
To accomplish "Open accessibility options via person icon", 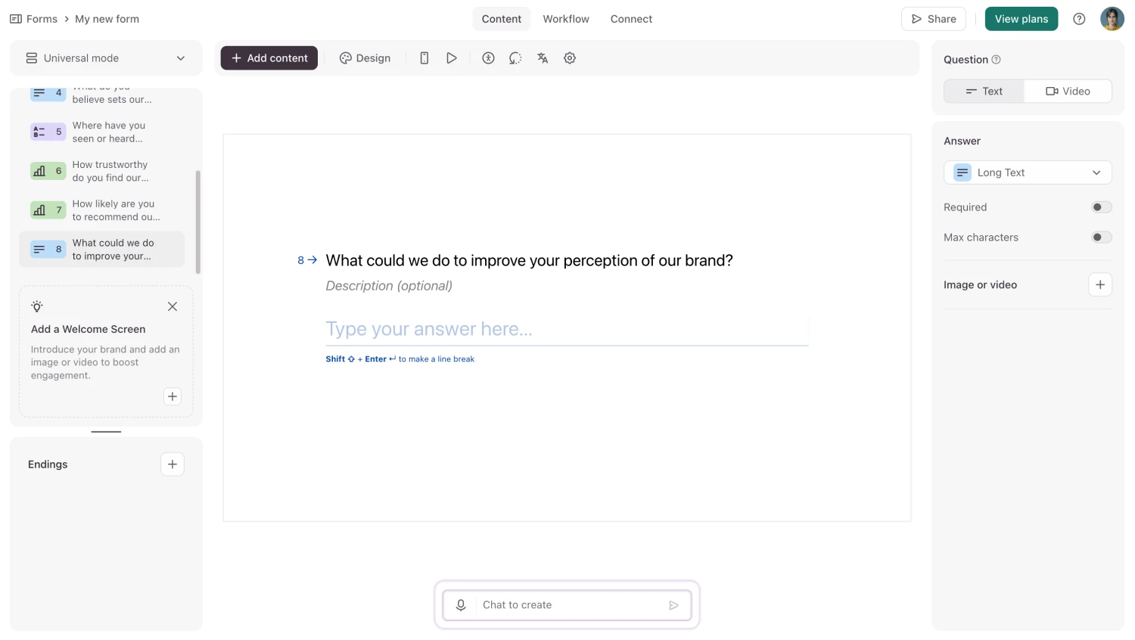I will 488,57.
